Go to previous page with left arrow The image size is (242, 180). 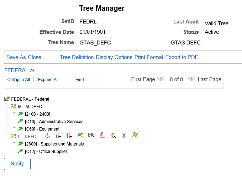(161, 79)
